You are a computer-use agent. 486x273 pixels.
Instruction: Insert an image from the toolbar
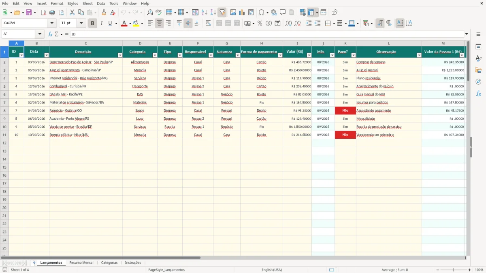tap(233, 13)
